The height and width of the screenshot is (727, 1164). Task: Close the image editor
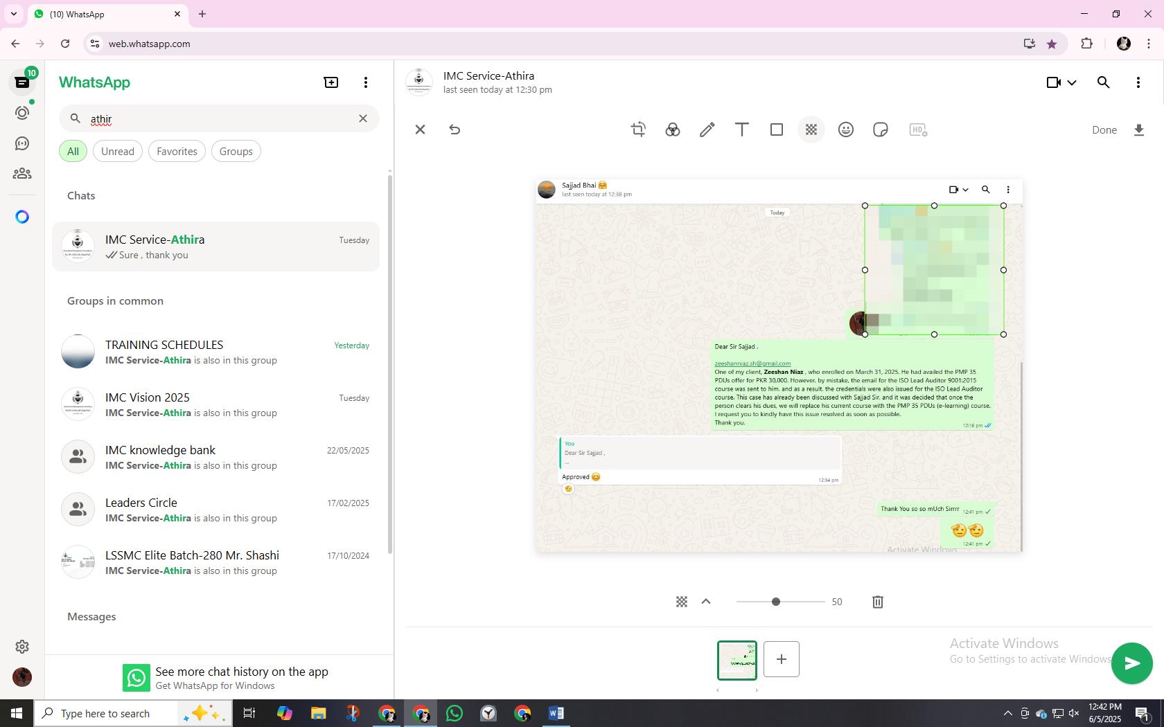(420, 129)
